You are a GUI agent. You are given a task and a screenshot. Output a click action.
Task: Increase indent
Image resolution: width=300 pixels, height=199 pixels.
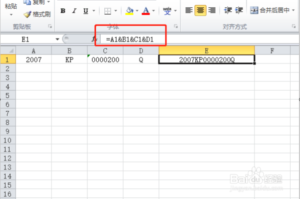(x=239, y=10)
